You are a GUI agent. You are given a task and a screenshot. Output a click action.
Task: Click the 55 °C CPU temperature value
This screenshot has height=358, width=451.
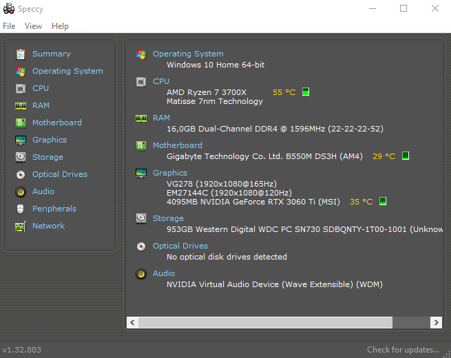tap(284, 92)
